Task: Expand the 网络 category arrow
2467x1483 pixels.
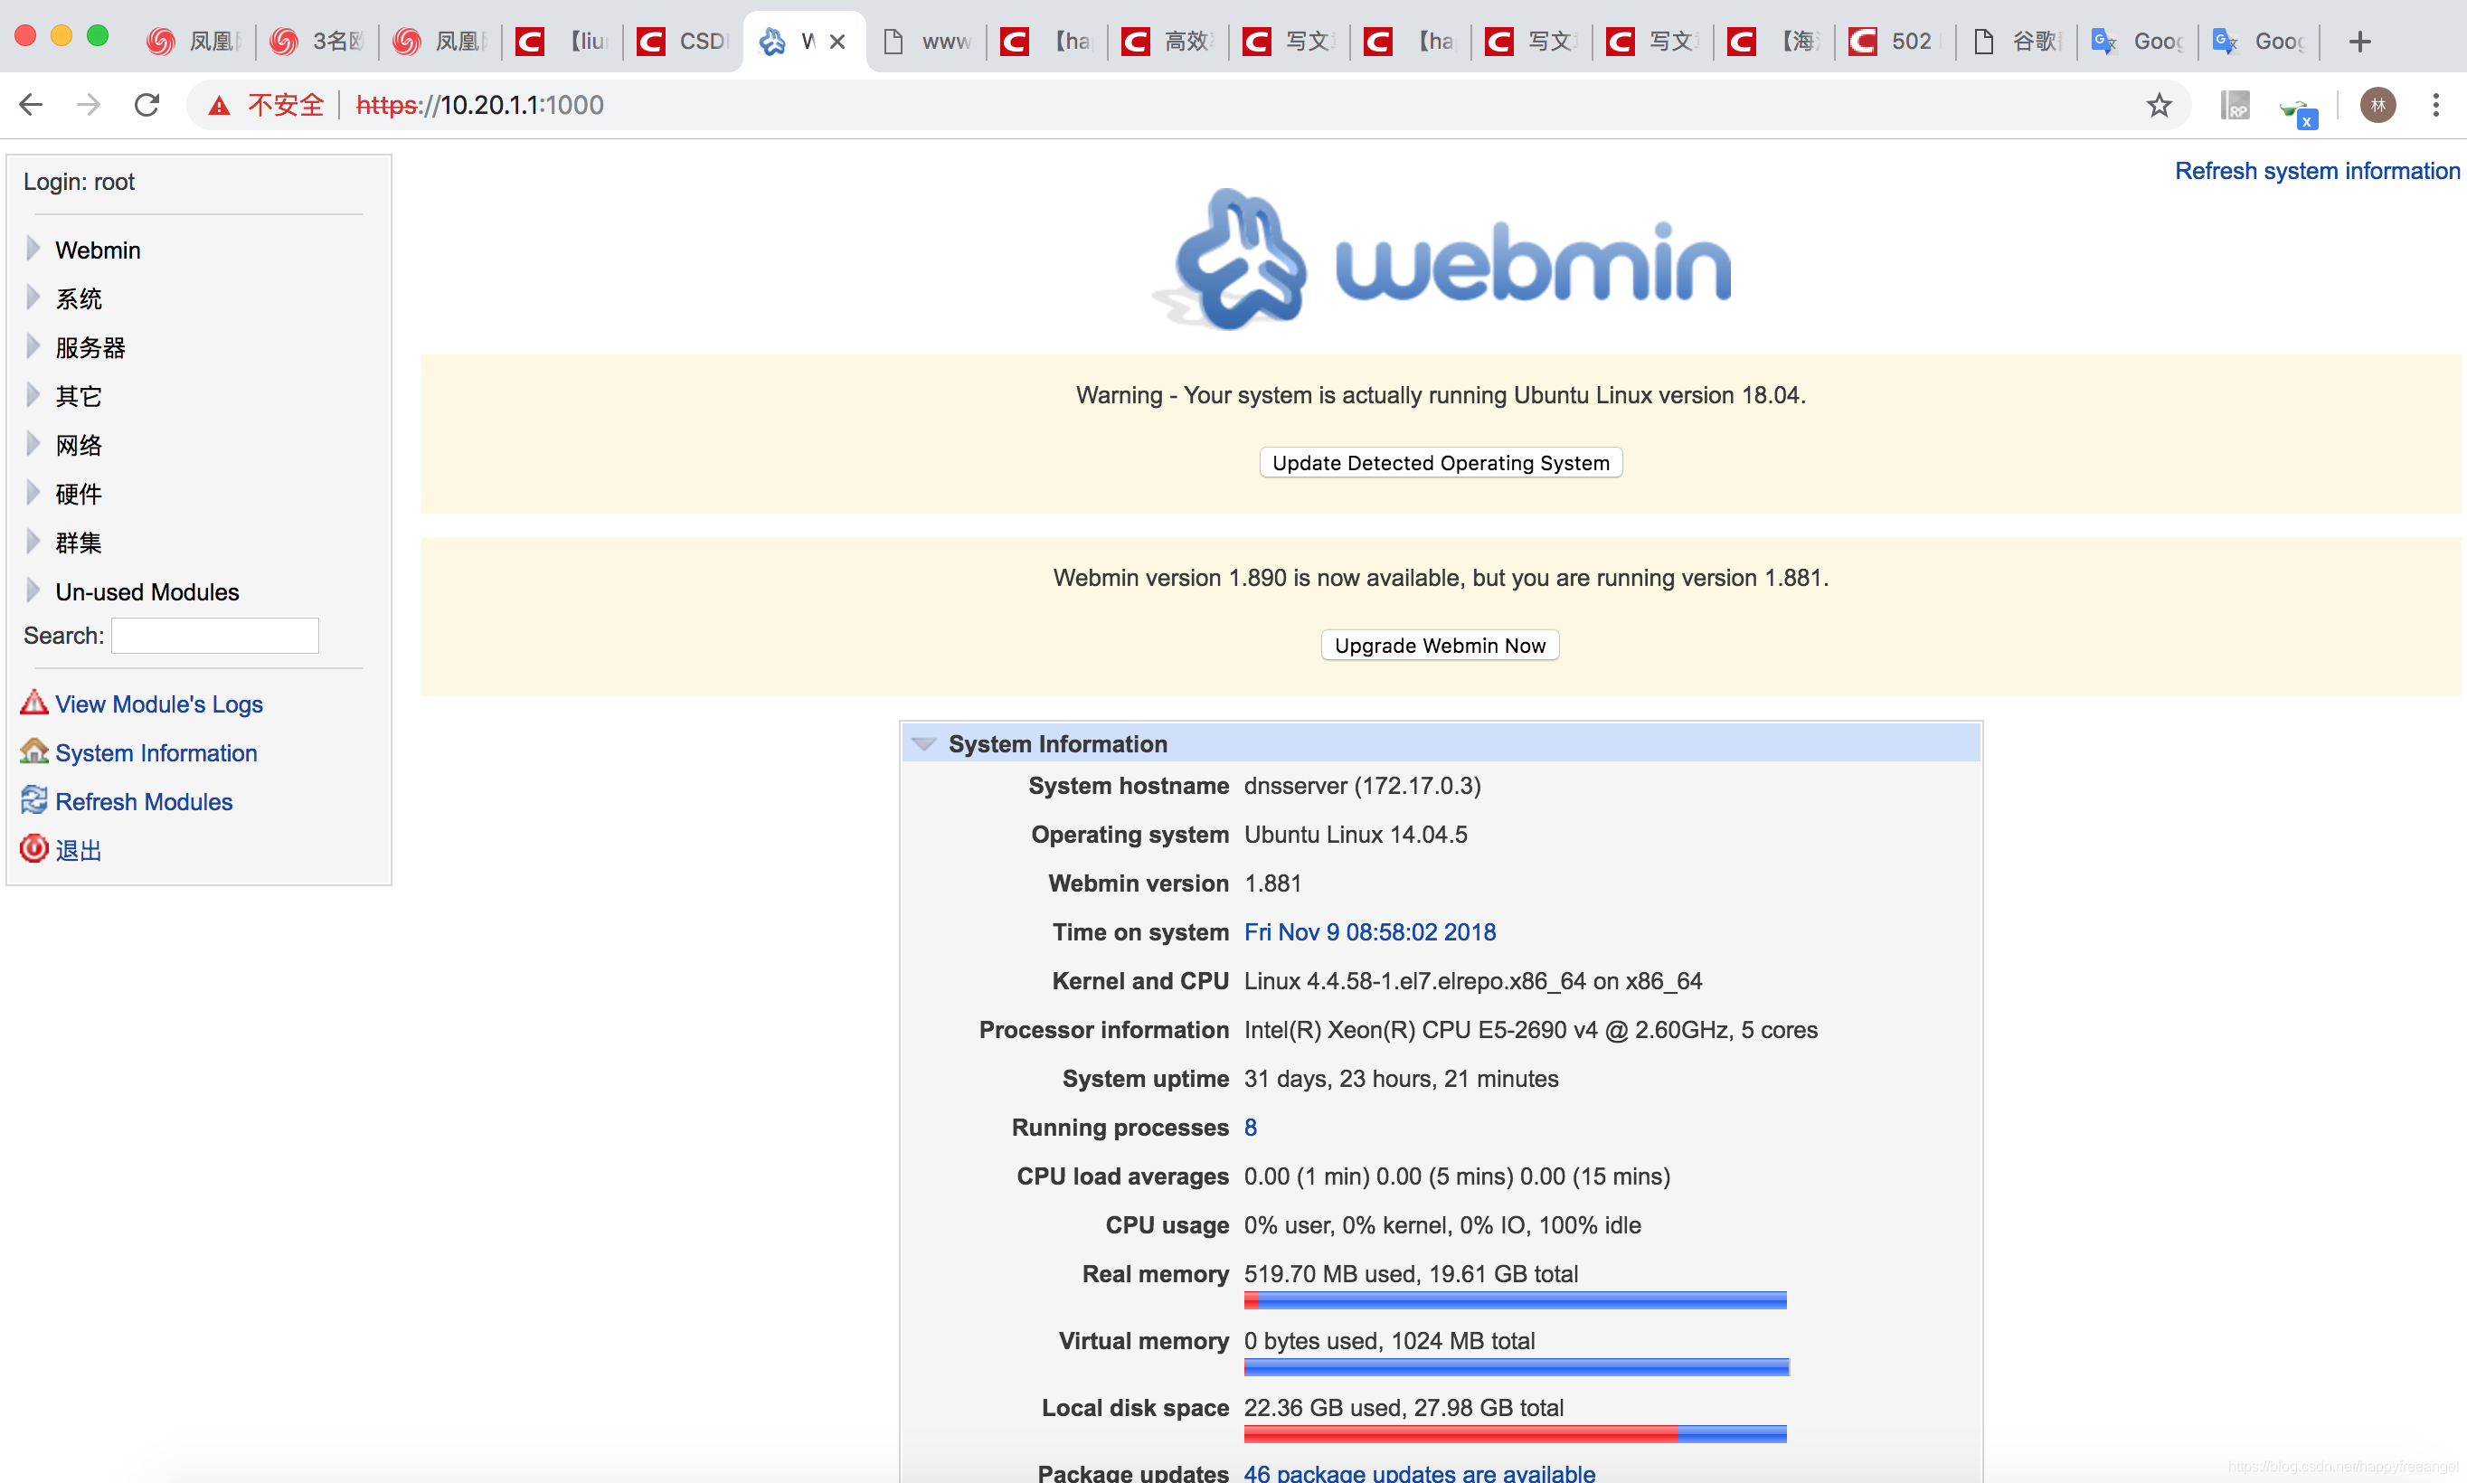Action: 33,445
